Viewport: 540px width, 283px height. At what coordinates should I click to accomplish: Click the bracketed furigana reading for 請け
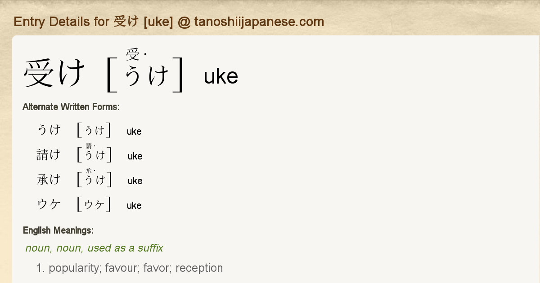94,154
